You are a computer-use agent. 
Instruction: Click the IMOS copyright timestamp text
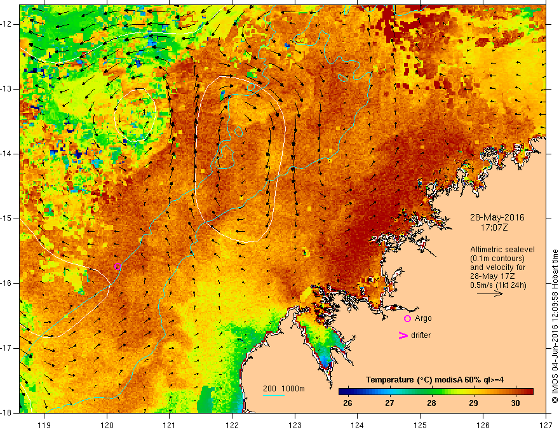(555, 326)
